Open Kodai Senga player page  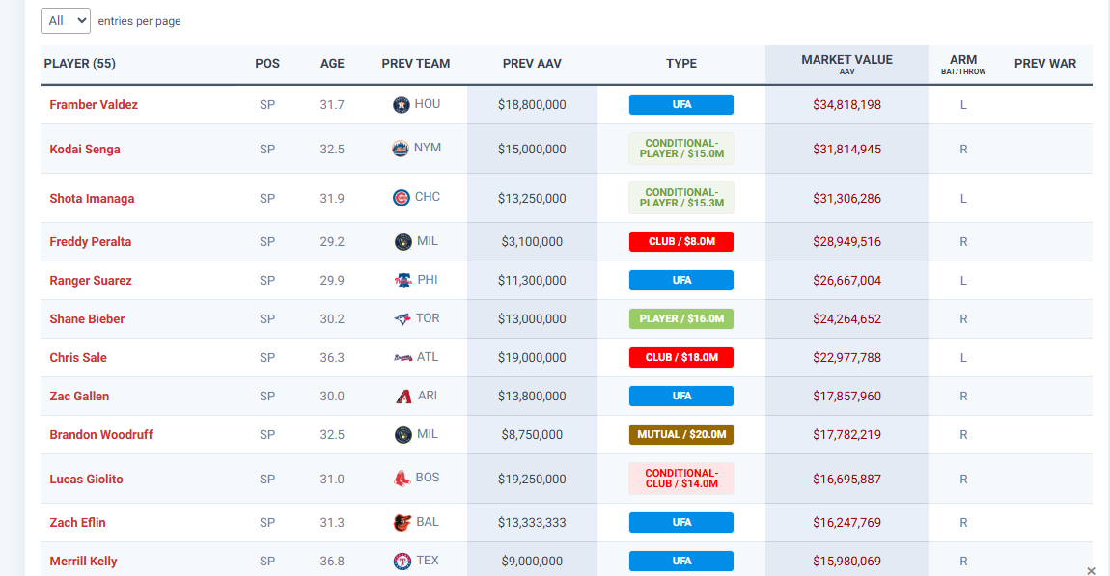click(85, 150)
